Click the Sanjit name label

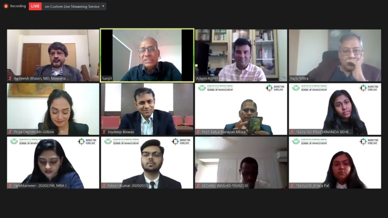[x=107, y=78]
